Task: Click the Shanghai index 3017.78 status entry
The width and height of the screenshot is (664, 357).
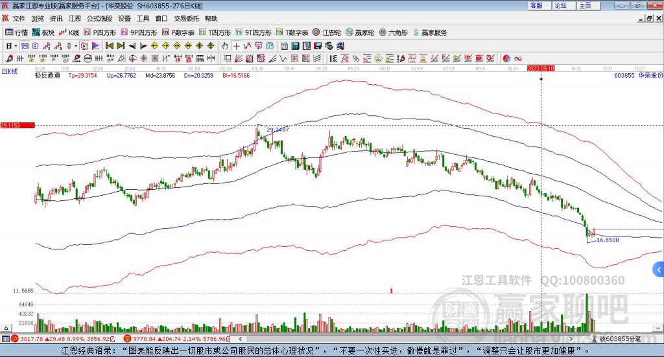Action: (x=64, y=339)
